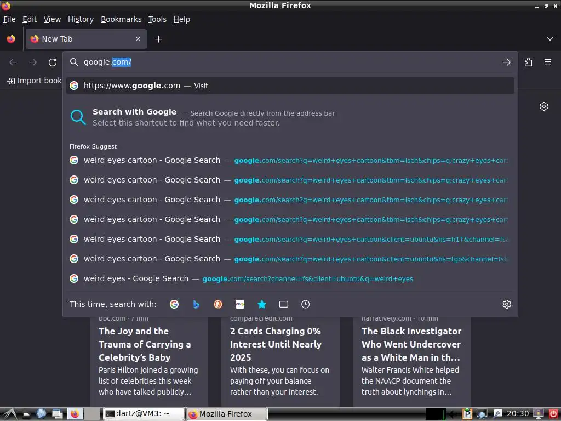Switch to dartz@VM3 terminal taskbar entry
This screenshot has width=561, height=421.
pyautogui.click(x=144, y=414)
